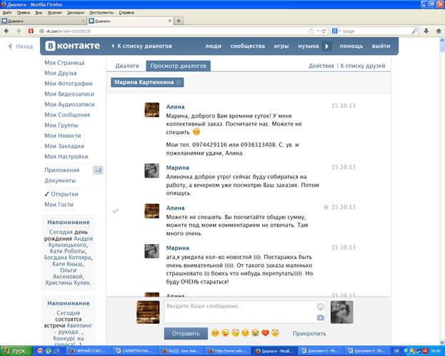
Task: Open Открытки in sidebar
Action: point(64,194)
